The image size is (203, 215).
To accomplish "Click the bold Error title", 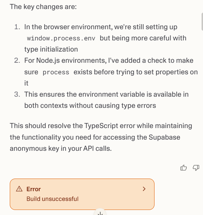I will tap(34, 189).
